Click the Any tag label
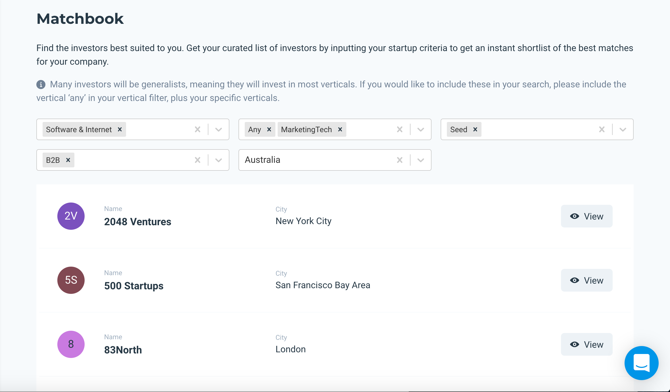This screenshot has width=670, height=392. pos(254,130)
